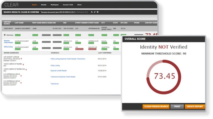
Task: Click the Street Name column header
Action: [x=93, y=23]
